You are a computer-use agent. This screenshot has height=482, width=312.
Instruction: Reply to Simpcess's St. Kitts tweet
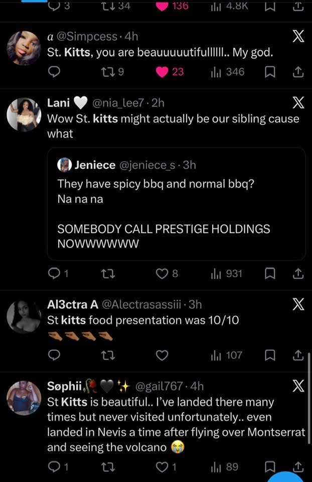54,72
